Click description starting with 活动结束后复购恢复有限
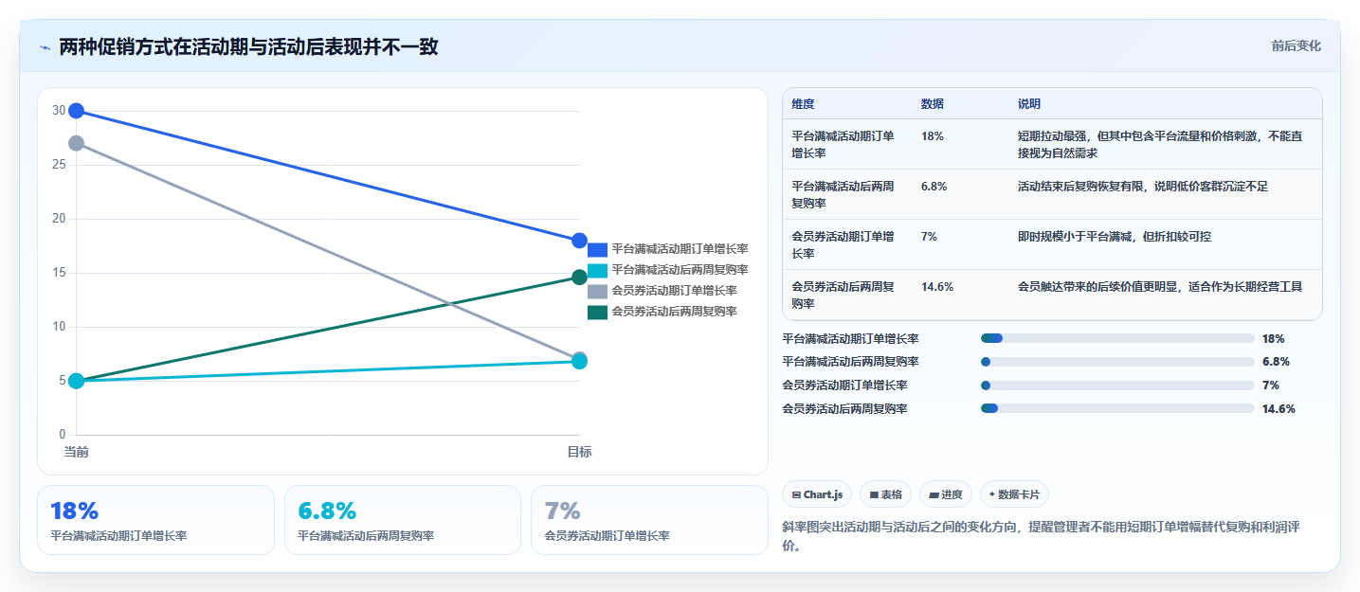1360x592 pixels. point(1143,187)
